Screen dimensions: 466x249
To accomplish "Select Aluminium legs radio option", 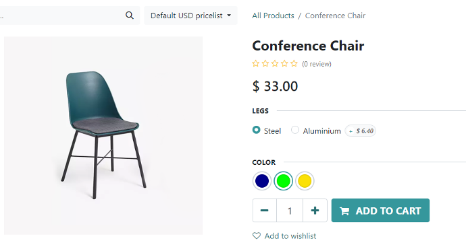I will (295, 130).
